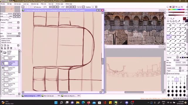Select the Layer3717 layer row

(x=10, y=90)
